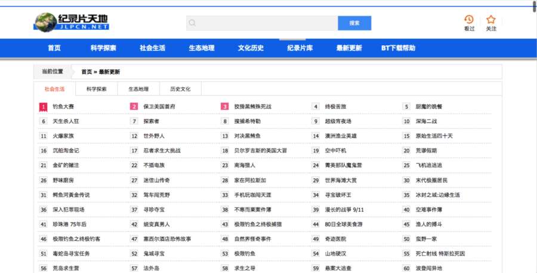The height and width of the screenshot is (273, 537).
Task: Open item 7 探索者
Action: coord(152,121)
